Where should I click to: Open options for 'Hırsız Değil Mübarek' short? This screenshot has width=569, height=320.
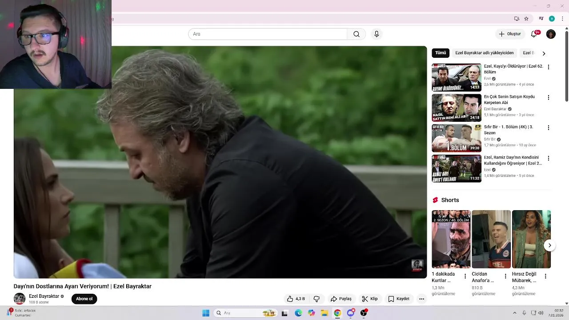coord(545,276)
